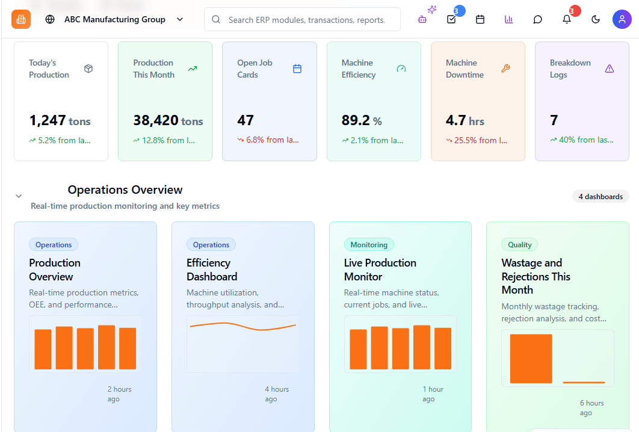Toggle dark mode moon icon
639x432 pixels.
(596, 19)
